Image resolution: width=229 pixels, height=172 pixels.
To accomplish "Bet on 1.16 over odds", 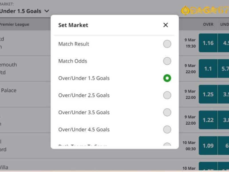I will 208,43.
